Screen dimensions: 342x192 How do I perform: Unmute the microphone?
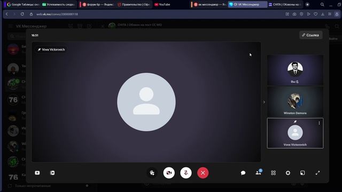click(186, 173)
